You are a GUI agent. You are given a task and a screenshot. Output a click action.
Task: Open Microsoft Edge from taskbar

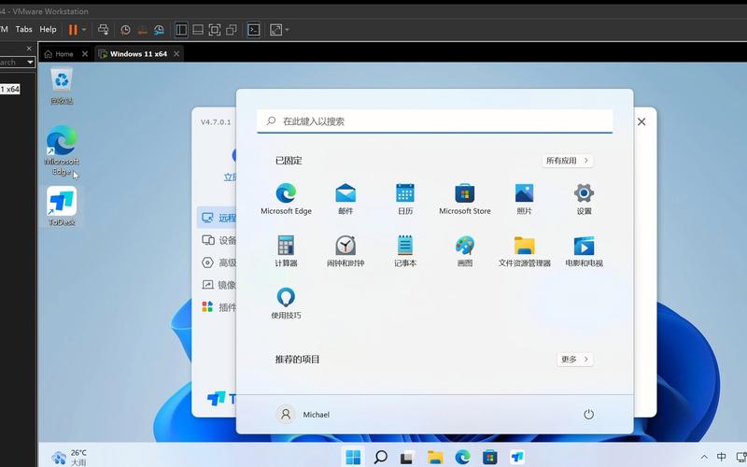click(462, 457)
